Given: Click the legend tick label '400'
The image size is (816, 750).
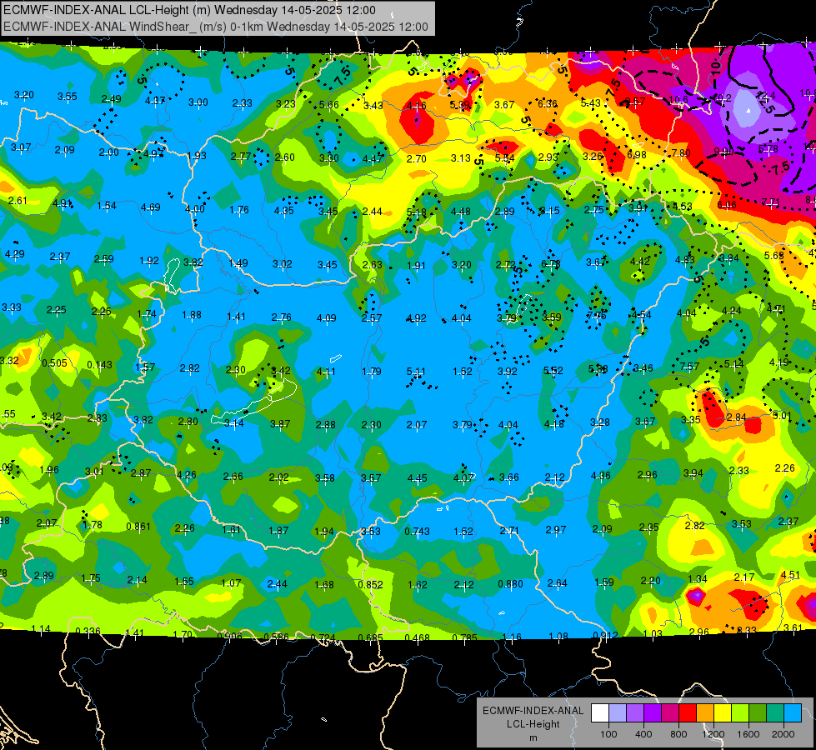Looking at the screenshot, I should 643,734.
